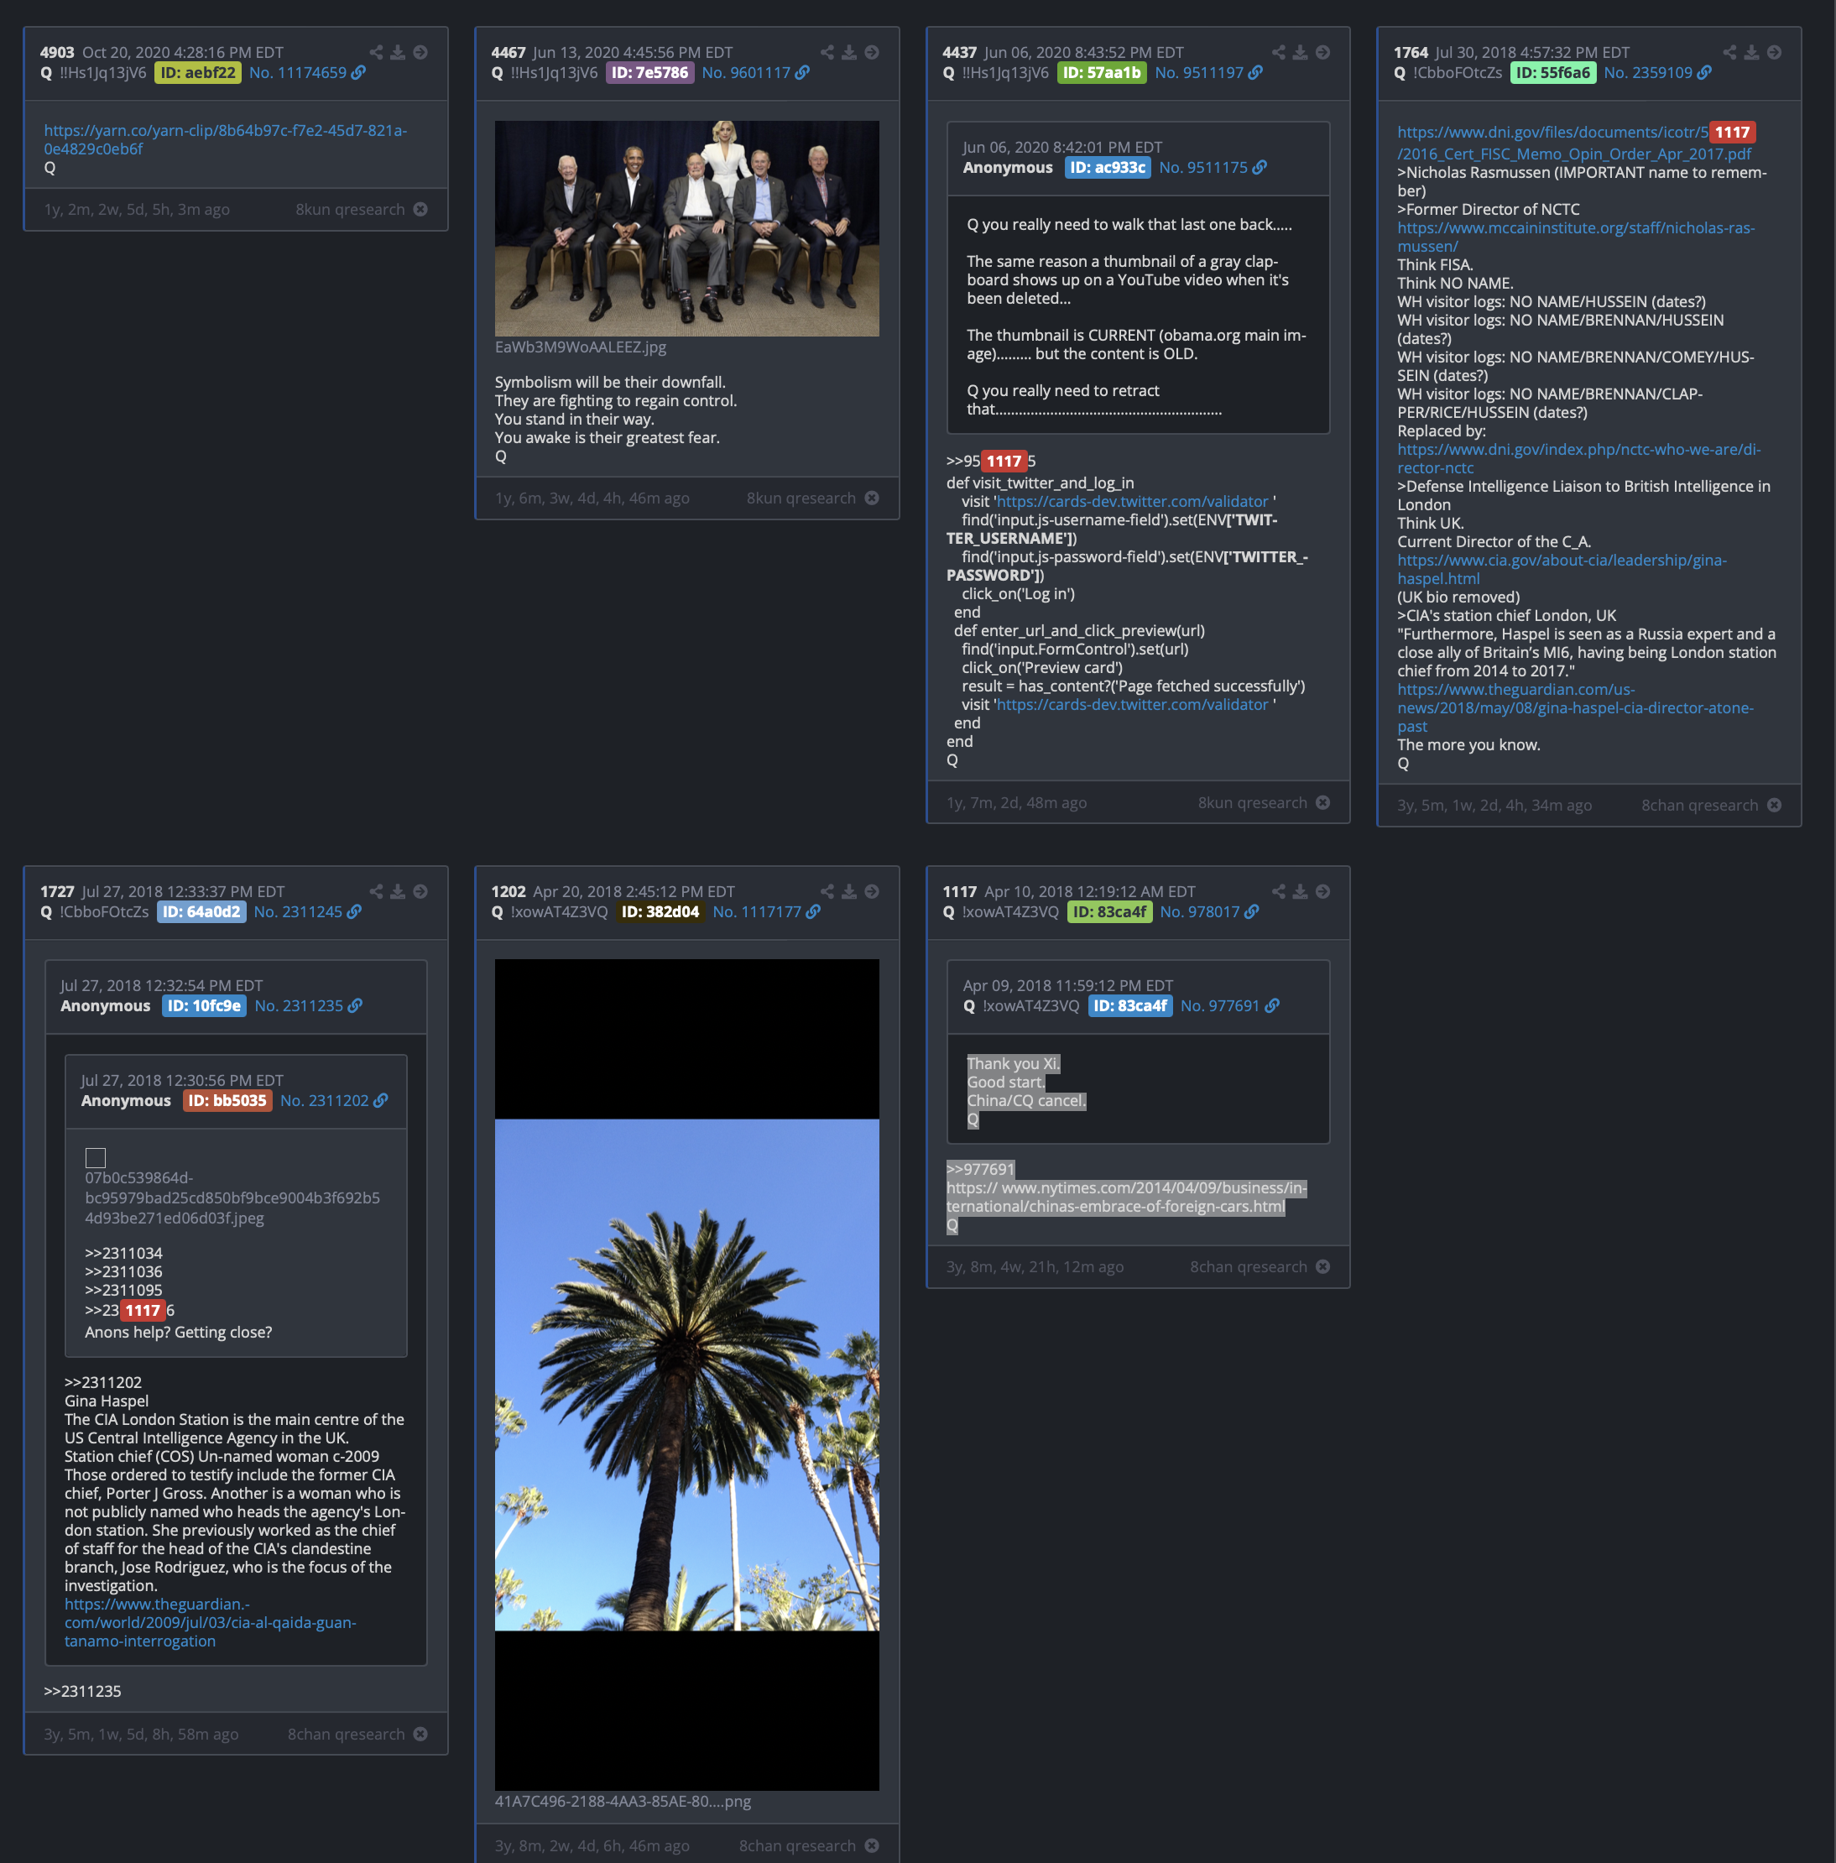Click download icon on post 1117

tap(1300, 891)
